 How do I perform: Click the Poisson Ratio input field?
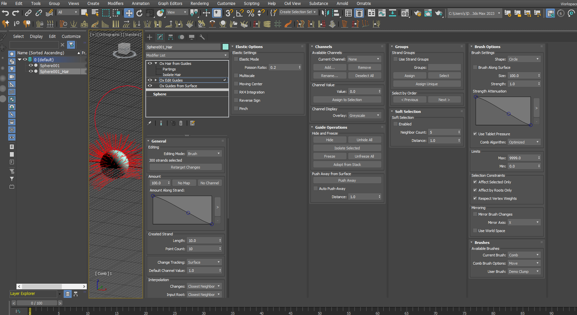coord(283,67)
